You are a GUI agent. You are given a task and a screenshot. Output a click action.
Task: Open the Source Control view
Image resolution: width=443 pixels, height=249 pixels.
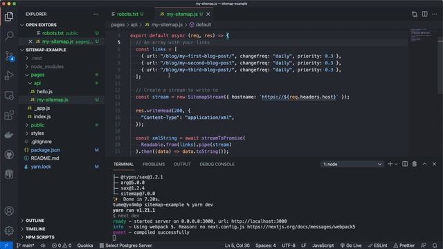9,55
